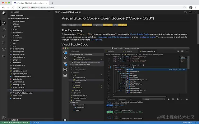
Task: Expand the extensions folder
Action: pyautogui.click(x=30, y=32)
